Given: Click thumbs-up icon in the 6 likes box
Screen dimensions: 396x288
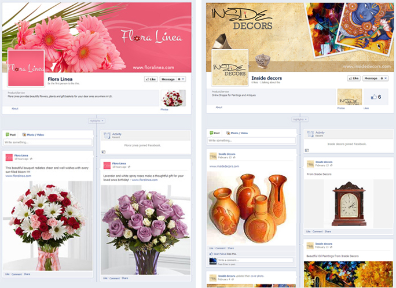Looking at the screenshot, I should point(374,97).
